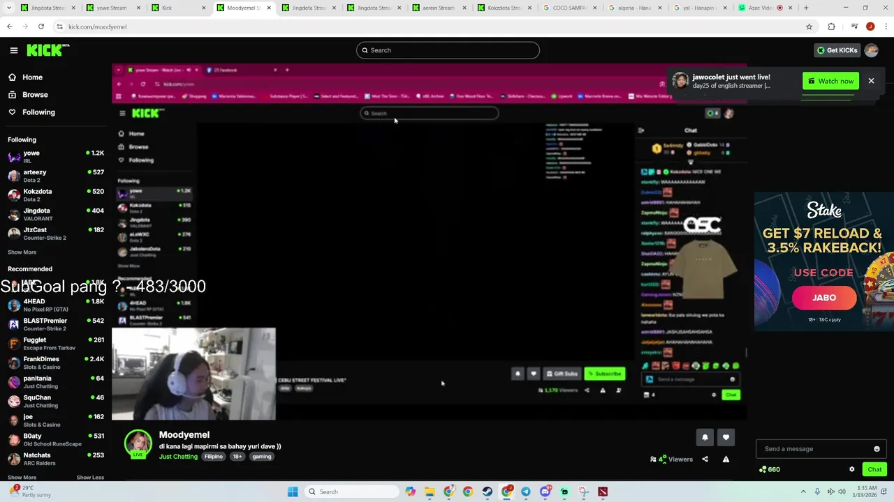Screen dimensions: 894x502
Task: Collapse Recommended list with Show Less
Action: point(90,478)
